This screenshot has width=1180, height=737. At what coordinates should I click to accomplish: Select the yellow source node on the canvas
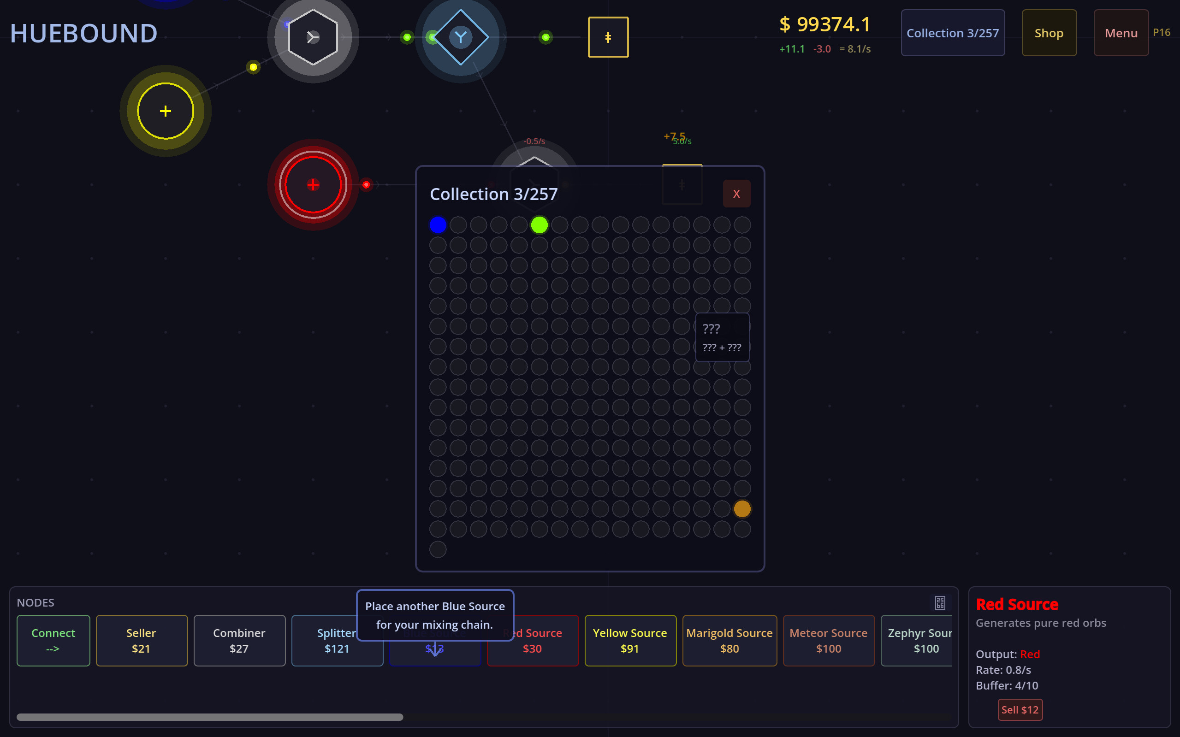[165, 111]
